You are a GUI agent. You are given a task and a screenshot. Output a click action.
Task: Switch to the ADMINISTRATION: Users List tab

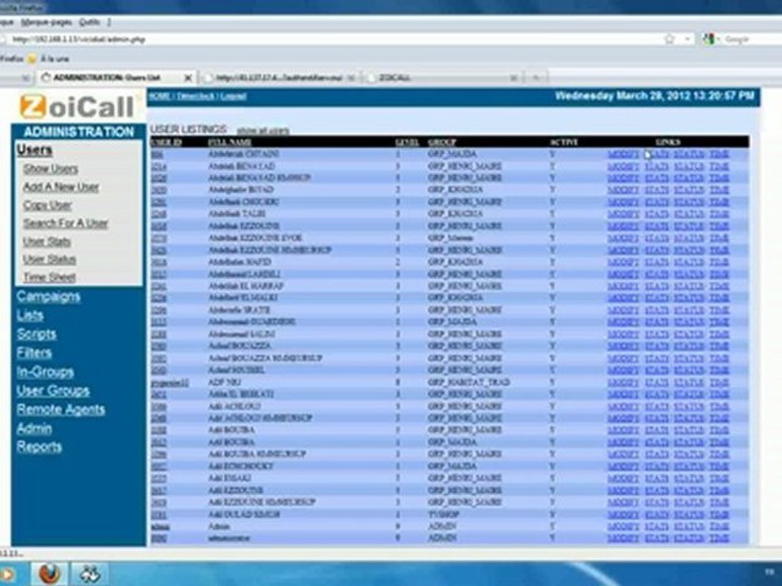116,78
